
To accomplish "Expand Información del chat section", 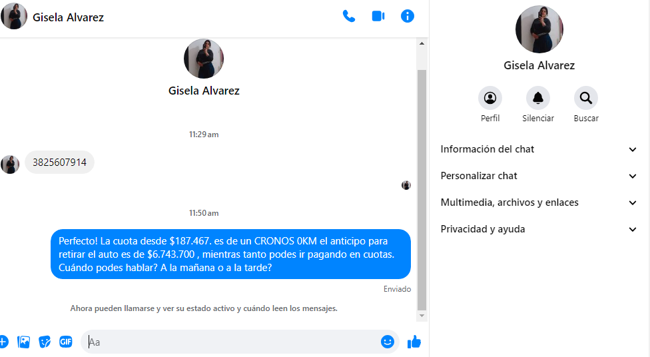I will pyautogui.click(x=539, y=149).
